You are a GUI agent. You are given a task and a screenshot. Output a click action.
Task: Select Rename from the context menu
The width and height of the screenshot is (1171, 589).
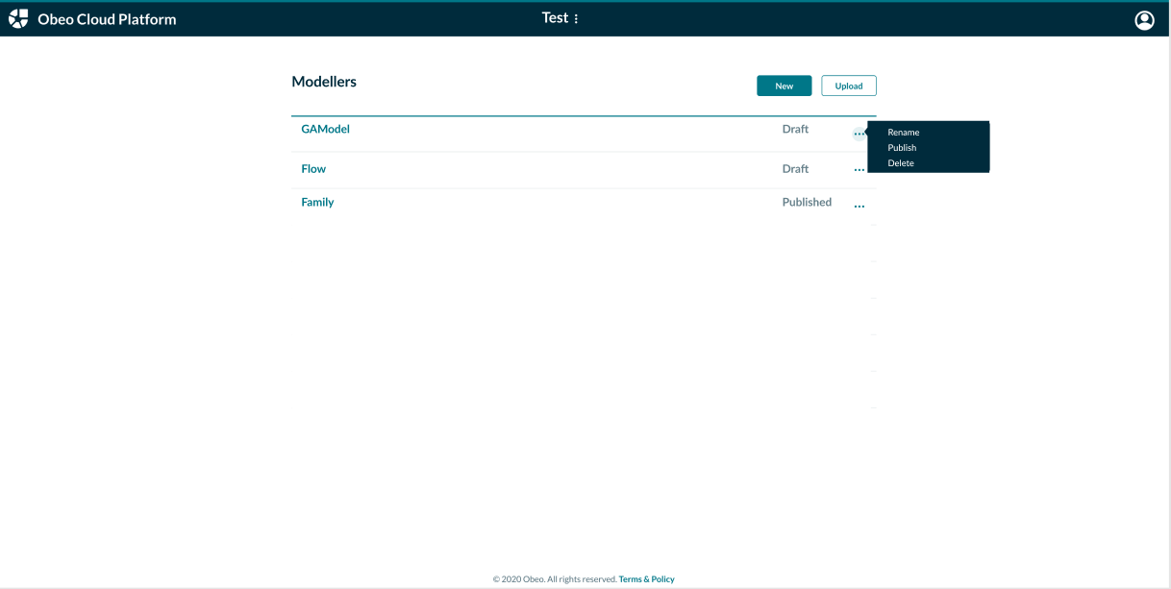coord(903,132)
